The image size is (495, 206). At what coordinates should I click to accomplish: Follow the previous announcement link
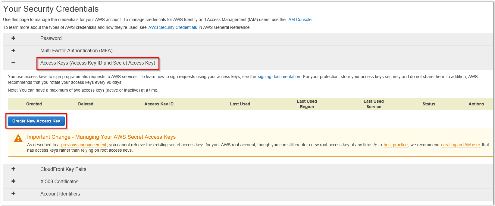point(83,145)
